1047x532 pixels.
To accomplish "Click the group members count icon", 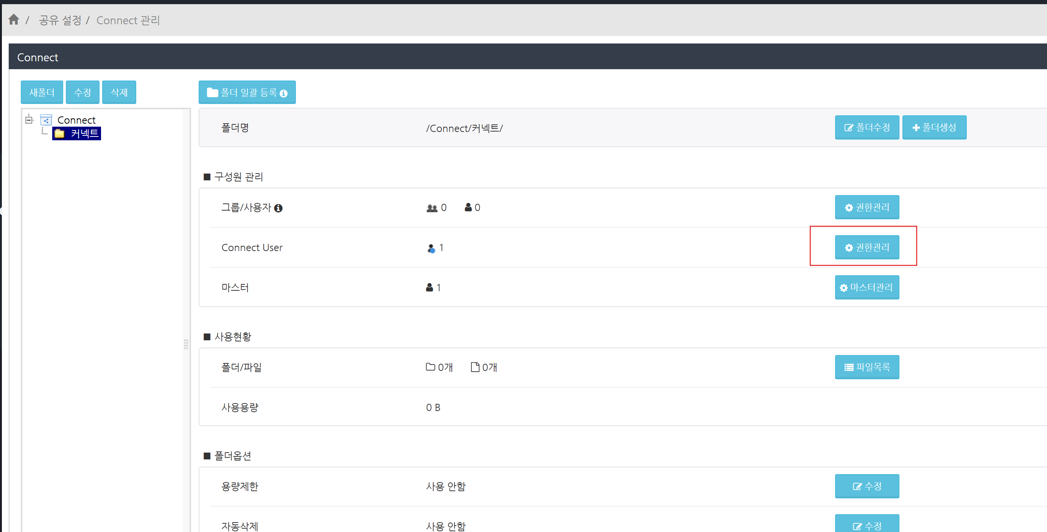I will [432, 208].
